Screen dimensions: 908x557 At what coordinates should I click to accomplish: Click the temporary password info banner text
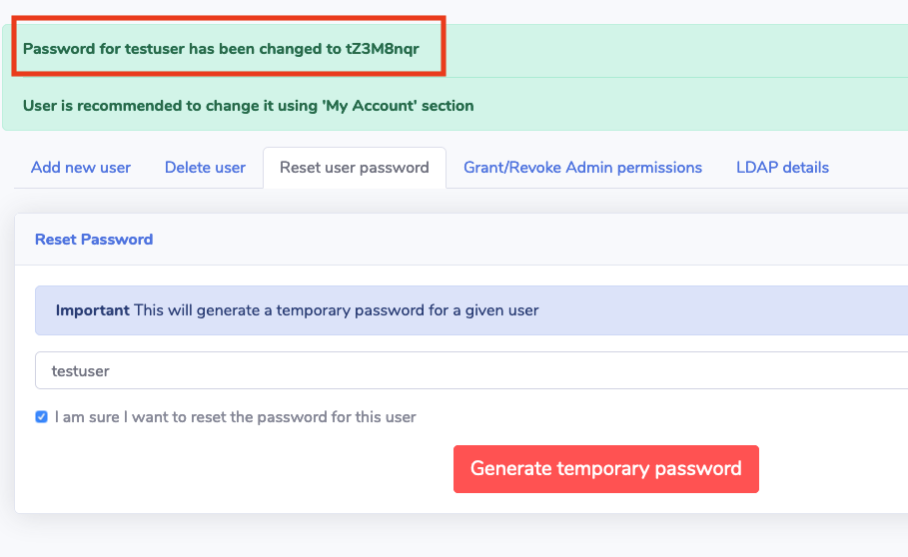pyautogui.click(x=336, y=310)
